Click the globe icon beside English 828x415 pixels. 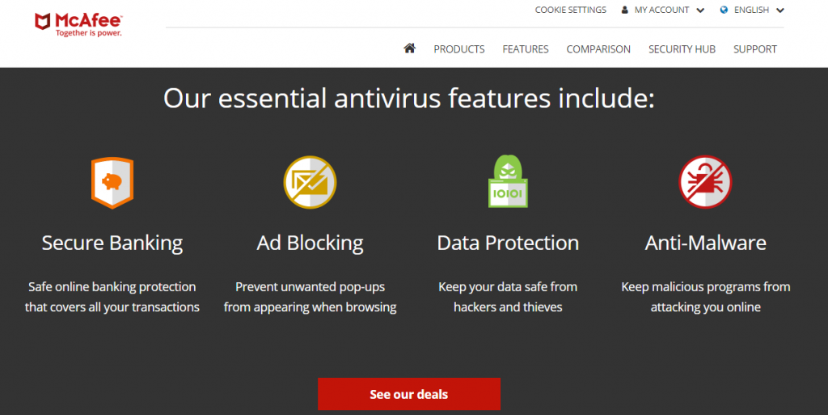pos(724,10)
